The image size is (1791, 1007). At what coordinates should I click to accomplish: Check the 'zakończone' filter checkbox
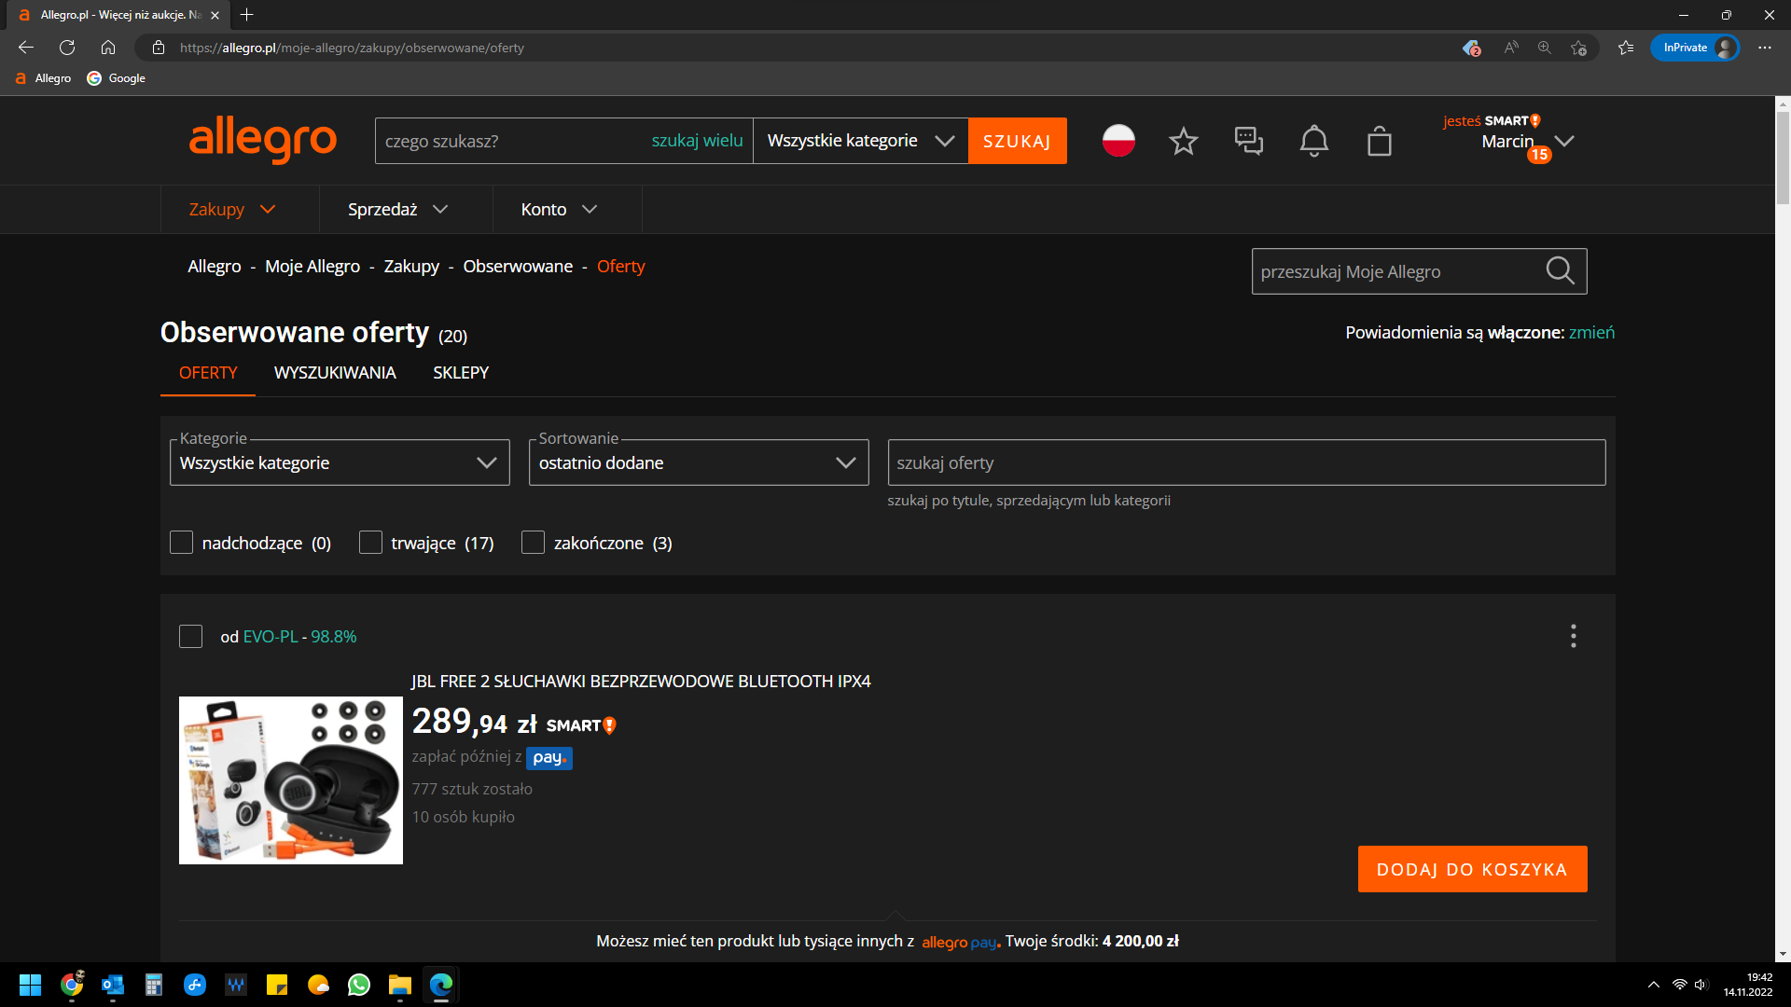click(x=533, y=543)
